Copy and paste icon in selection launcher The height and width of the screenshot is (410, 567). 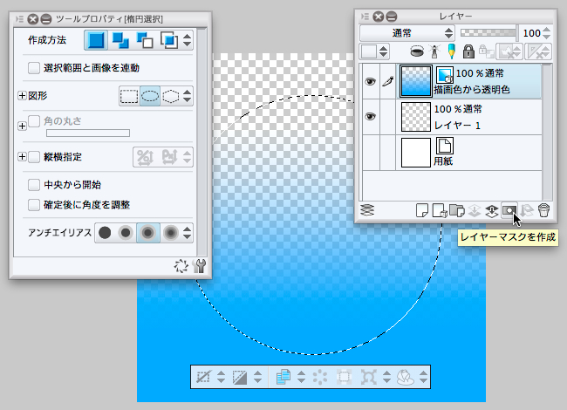[x=283, y=377]
